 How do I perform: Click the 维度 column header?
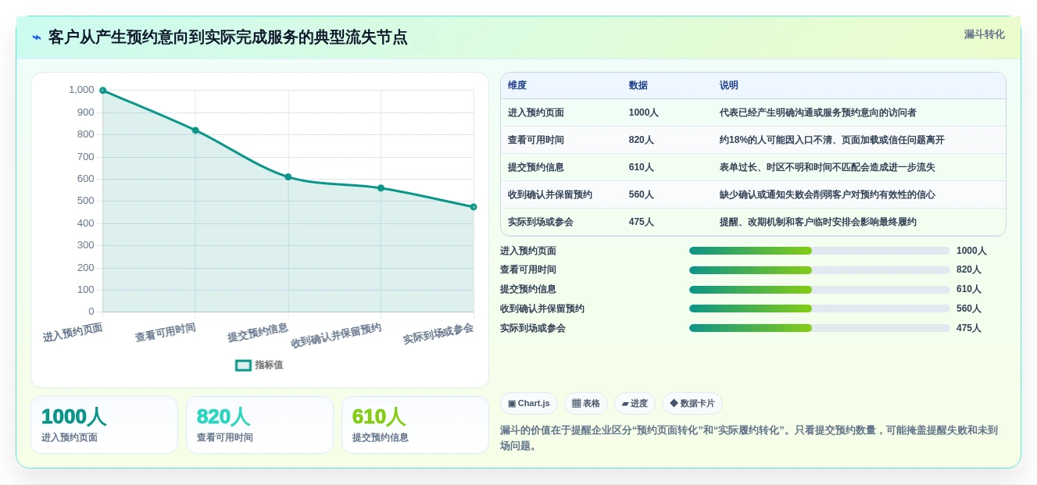click(x=517, y=86)
